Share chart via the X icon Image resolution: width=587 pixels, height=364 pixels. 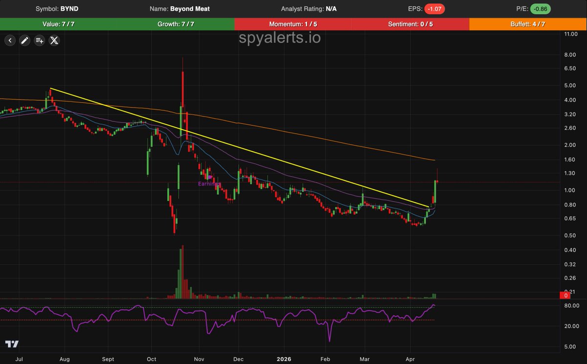point(54,41)
